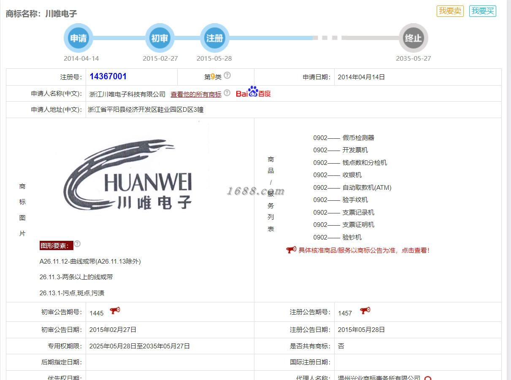Open the announcement icon next to 1457
The height and width of the screenshot is (380, 511).
(365, 311)
